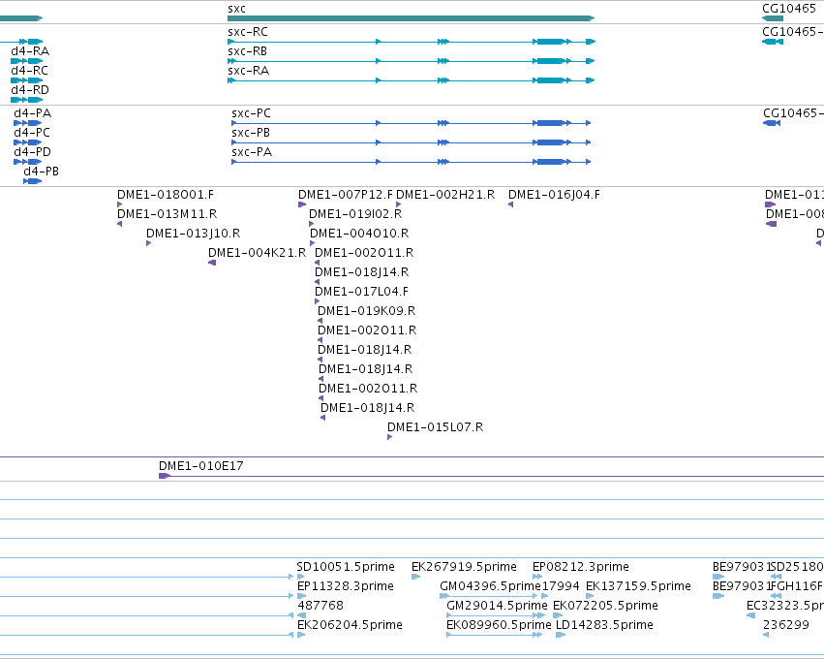The height and width of the screenshot is (659, 824).
Task: Click EST SD10051.5prime label
Action: 346,567
